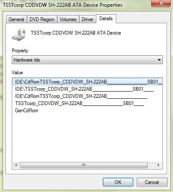Click the DVD drive device icon
This screenshot has height=192, width=173.
click(19, 35)
